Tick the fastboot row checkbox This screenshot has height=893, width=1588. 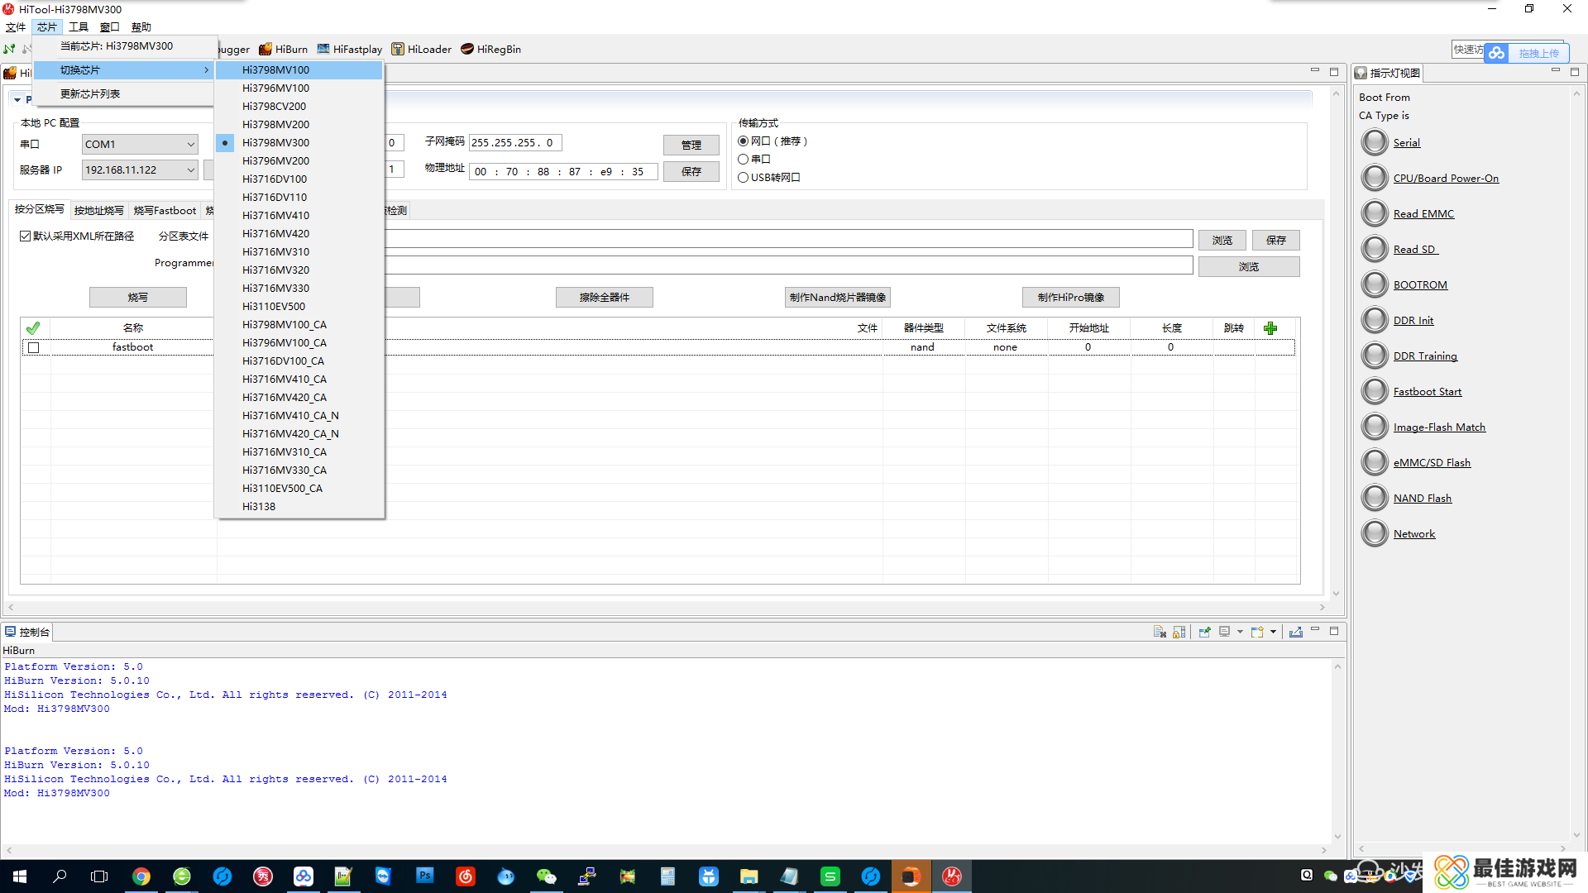click(x=34, y=348)
